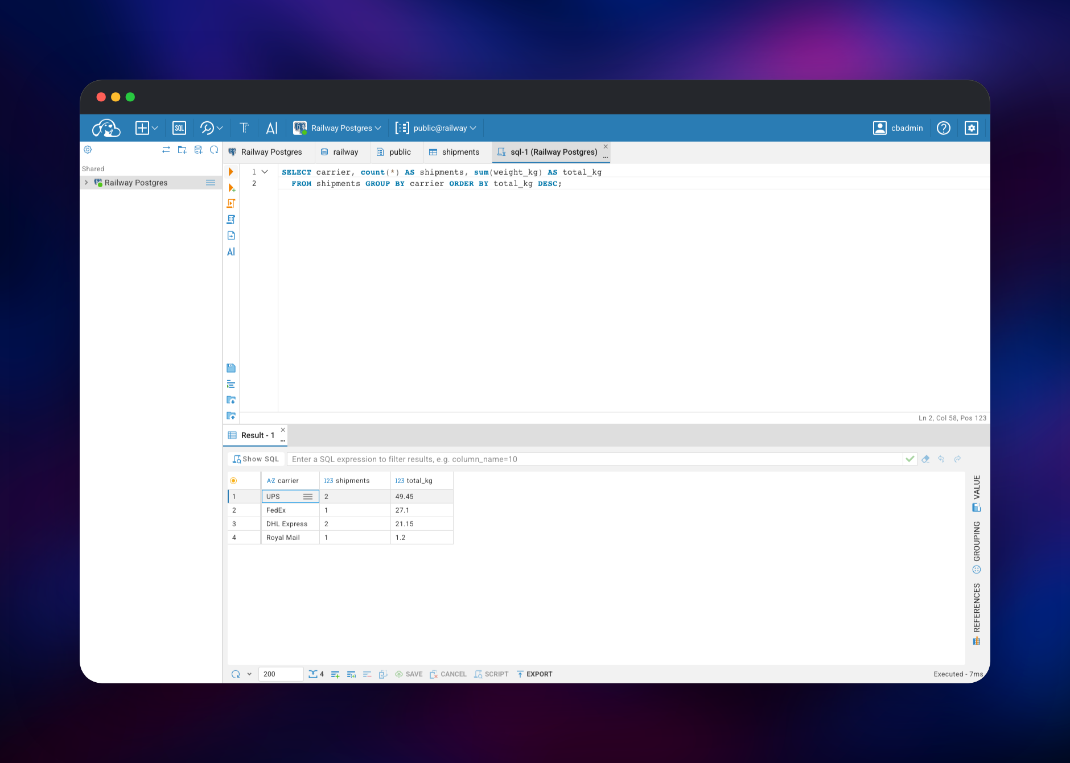Image resolution: width=1070 pixels, height=763 pixels.
Task: Click the EXPORT button
Action: 534,674
